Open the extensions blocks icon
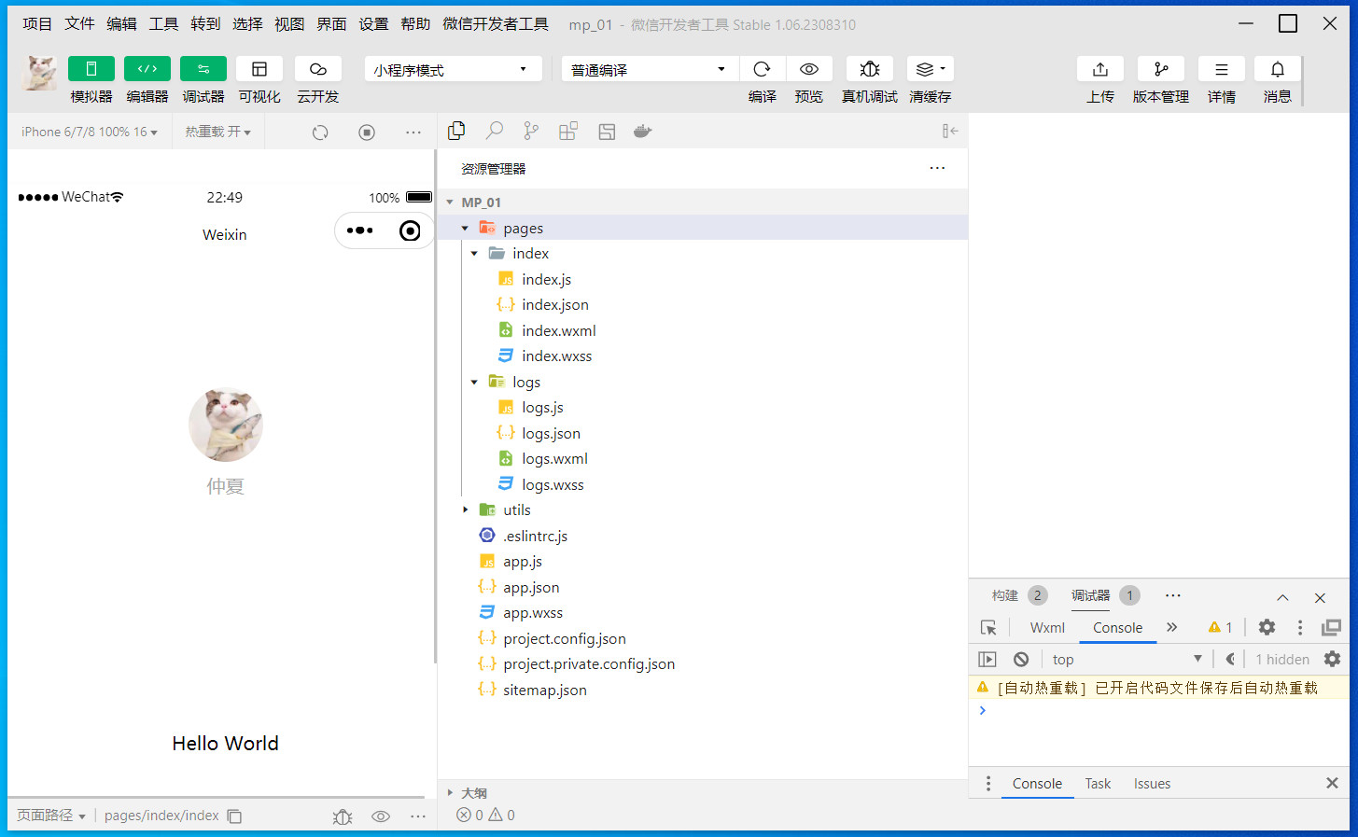This screenshot has width=1358, height=837. 568,132
